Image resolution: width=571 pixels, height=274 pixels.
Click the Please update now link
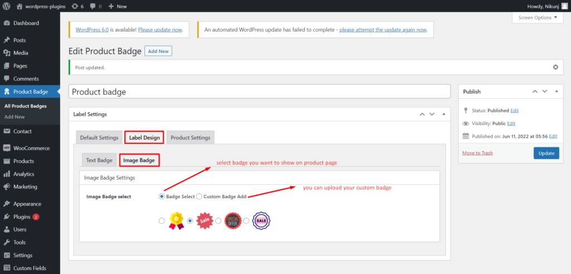[x=160, y=30]
